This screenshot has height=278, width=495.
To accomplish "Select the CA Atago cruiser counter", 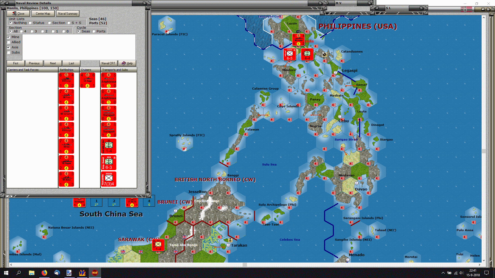I will [x=88, y=80].
